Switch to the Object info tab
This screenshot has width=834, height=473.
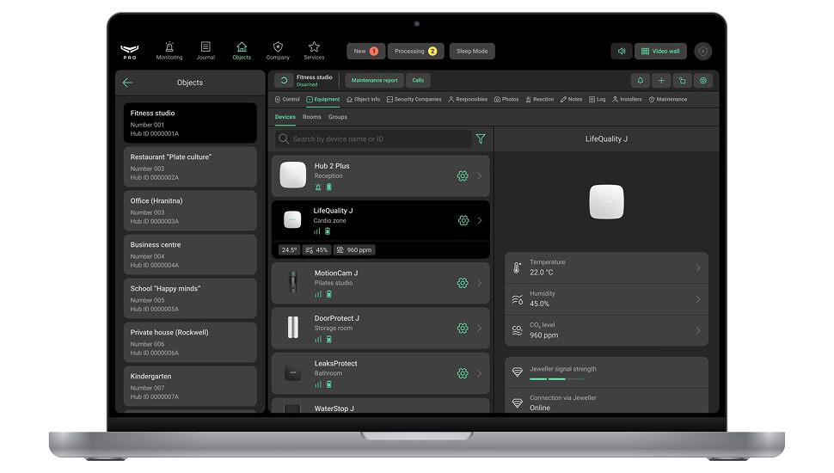(x=364, y=100)
